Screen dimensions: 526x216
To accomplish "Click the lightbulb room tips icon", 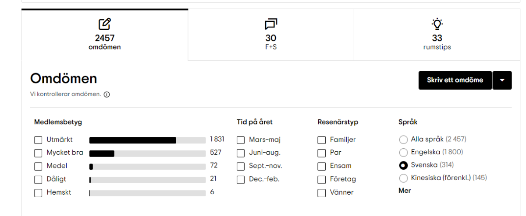I will pos(437,24).
